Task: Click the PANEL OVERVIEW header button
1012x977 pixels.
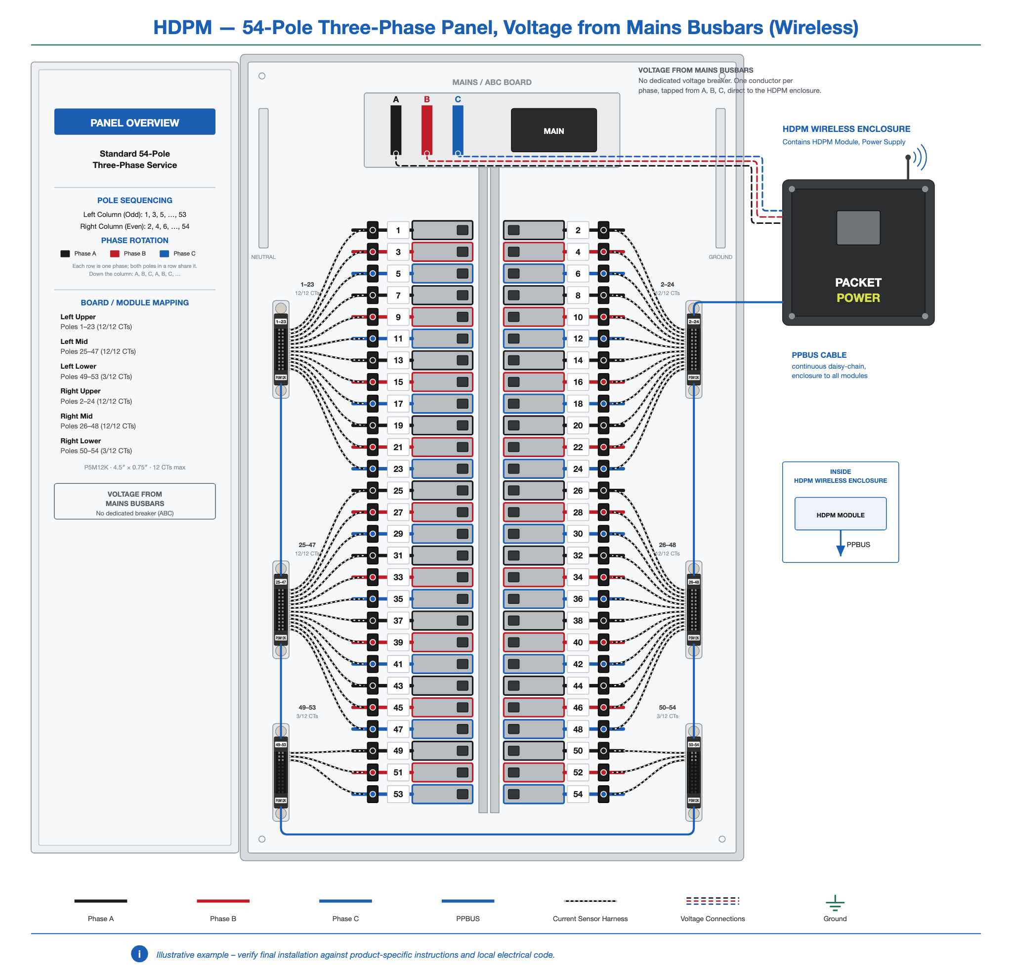Action: coord(135,122)
